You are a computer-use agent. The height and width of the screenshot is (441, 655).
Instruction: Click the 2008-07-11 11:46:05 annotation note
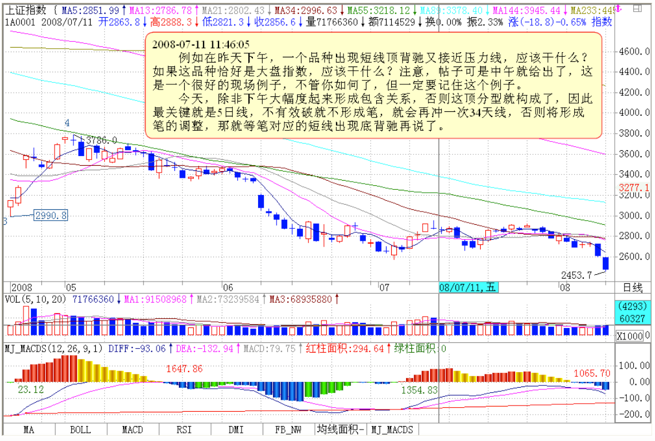373,85
